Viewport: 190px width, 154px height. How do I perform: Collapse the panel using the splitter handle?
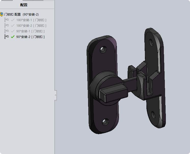coord(56,95)
